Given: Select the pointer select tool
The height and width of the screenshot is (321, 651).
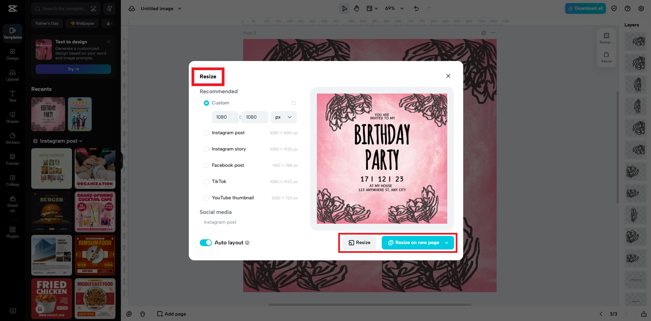Looking at the screenshot, I should 344,8.
